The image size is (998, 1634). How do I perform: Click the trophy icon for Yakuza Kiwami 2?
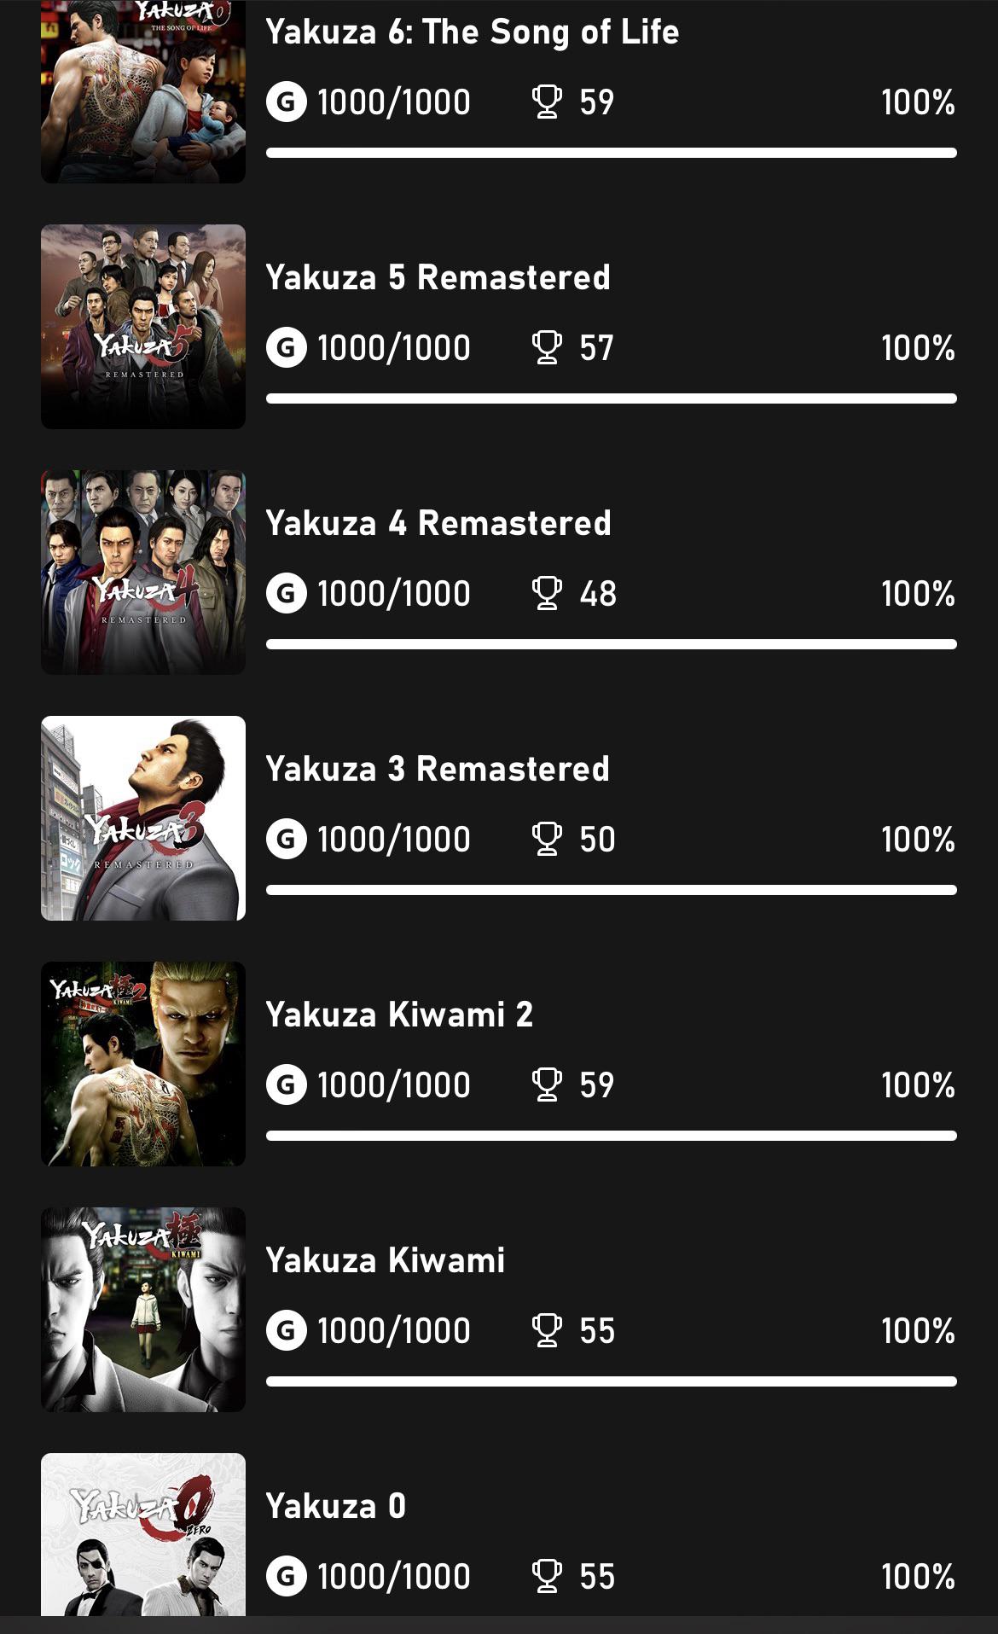click(547, 1085)
